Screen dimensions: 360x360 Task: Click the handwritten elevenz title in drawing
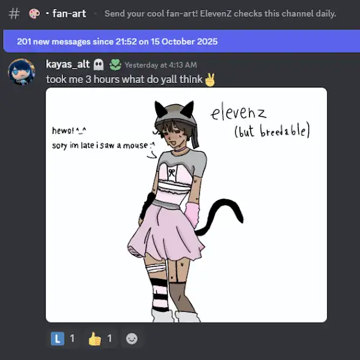click(x=238, y=112)
